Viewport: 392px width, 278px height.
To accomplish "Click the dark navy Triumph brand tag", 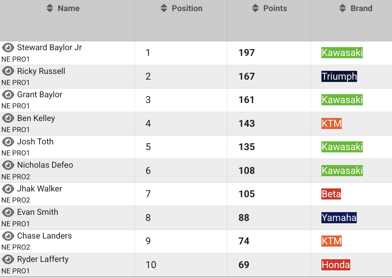I will 339,76.
